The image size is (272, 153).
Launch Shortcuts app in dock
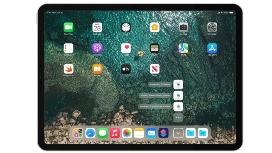click(x=163, y=133)
